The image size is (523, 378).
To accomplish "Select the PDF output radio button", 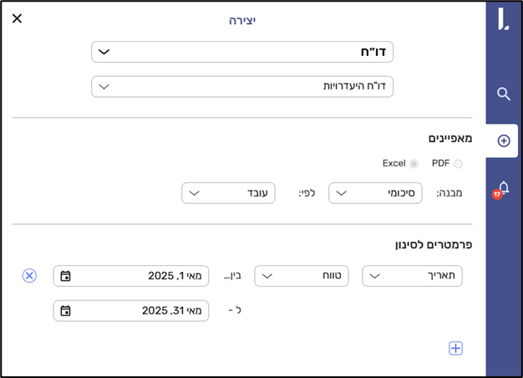I will (x=457, y=164).
